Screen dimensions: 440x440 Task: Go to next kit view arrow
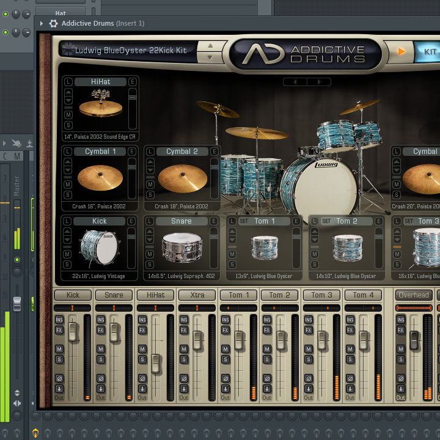(x=319, y=82)
